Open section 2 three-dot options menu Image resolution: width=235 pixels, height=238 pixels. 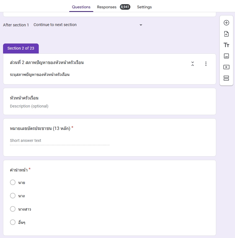(x=206, y=64)
